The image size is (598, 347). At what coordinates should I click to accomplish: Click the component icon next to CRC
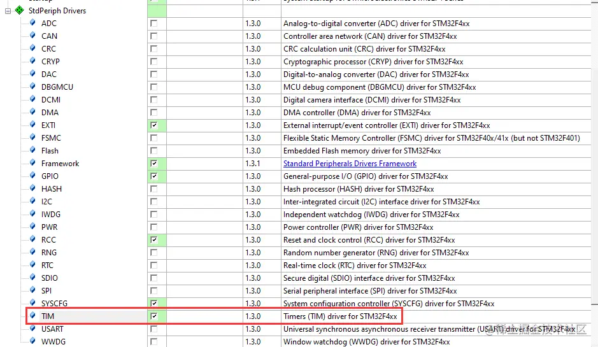(x=33, y=48)
